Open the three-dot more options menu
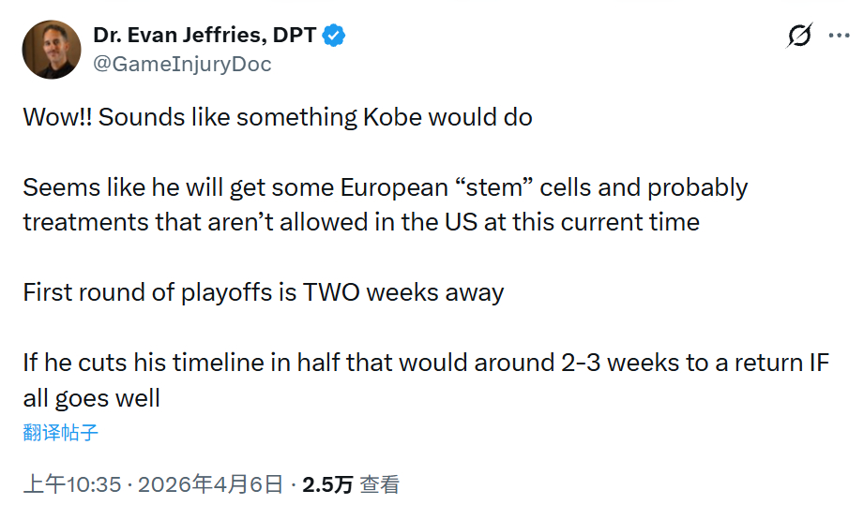Image resolution: width=864 pixels, height=520 pixels. 838,37
